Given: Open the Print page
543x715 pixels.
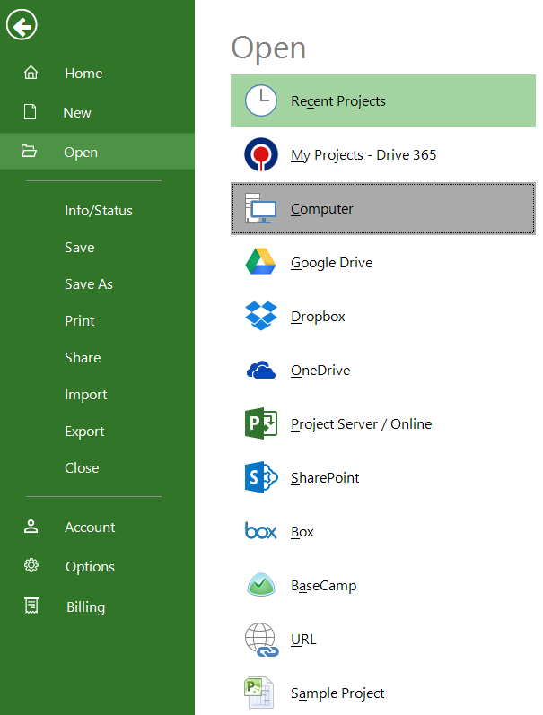Looking at the screenshot, I should point(80,320).
